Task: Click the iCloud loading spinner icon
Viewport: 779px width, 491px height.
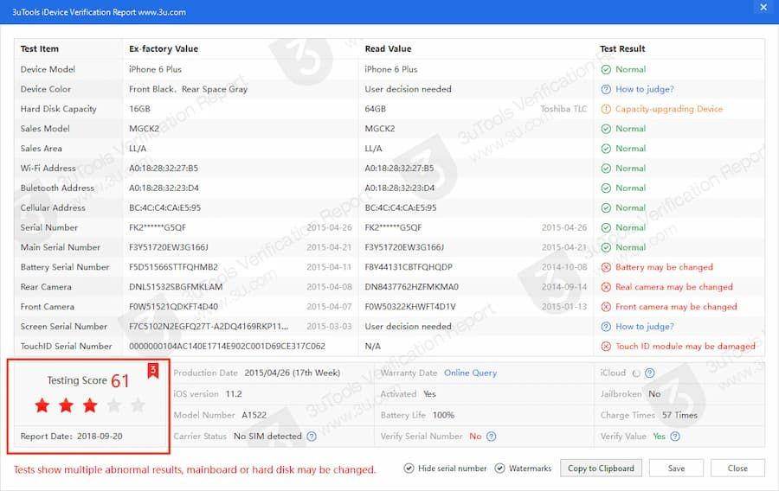Action: click(x=636, y=373)
